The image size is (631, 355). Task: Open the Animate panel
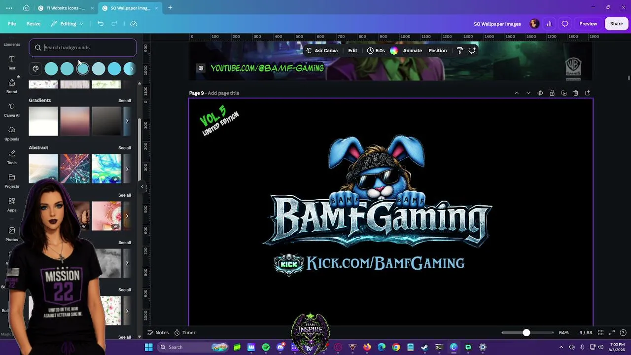pyautogui.click(x=412, y=50)
